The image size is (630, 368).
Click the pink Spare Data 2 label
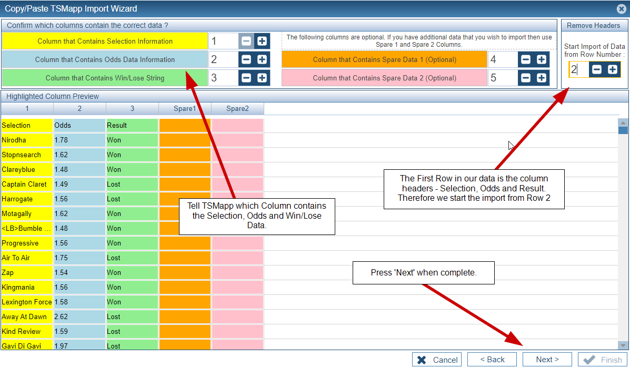point(385,78)
